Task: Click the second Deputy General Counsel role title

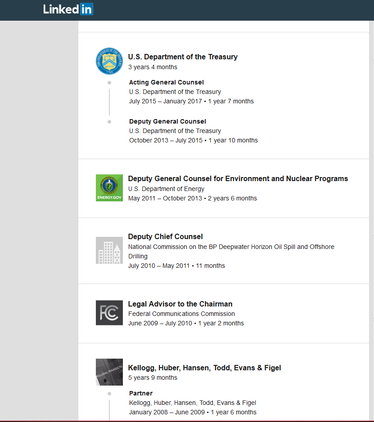Action: [x=167, y=121]
